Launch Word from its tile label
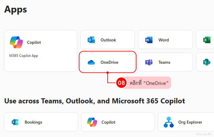The height and width of the screenshot is (137, 214). [163, 40]
